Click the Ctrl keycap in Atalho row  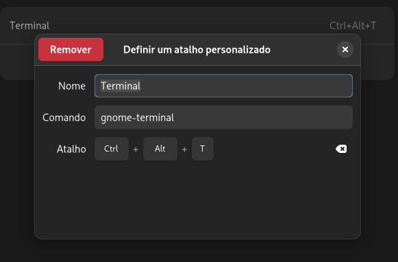tap(112, 149)
